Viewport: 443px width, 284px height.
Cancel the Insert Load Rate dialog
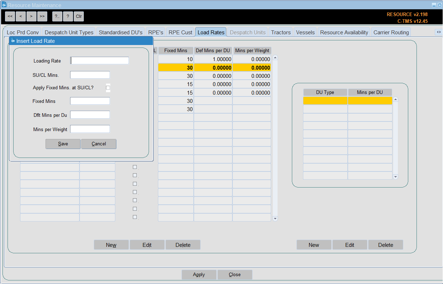[x=99, y=144]
